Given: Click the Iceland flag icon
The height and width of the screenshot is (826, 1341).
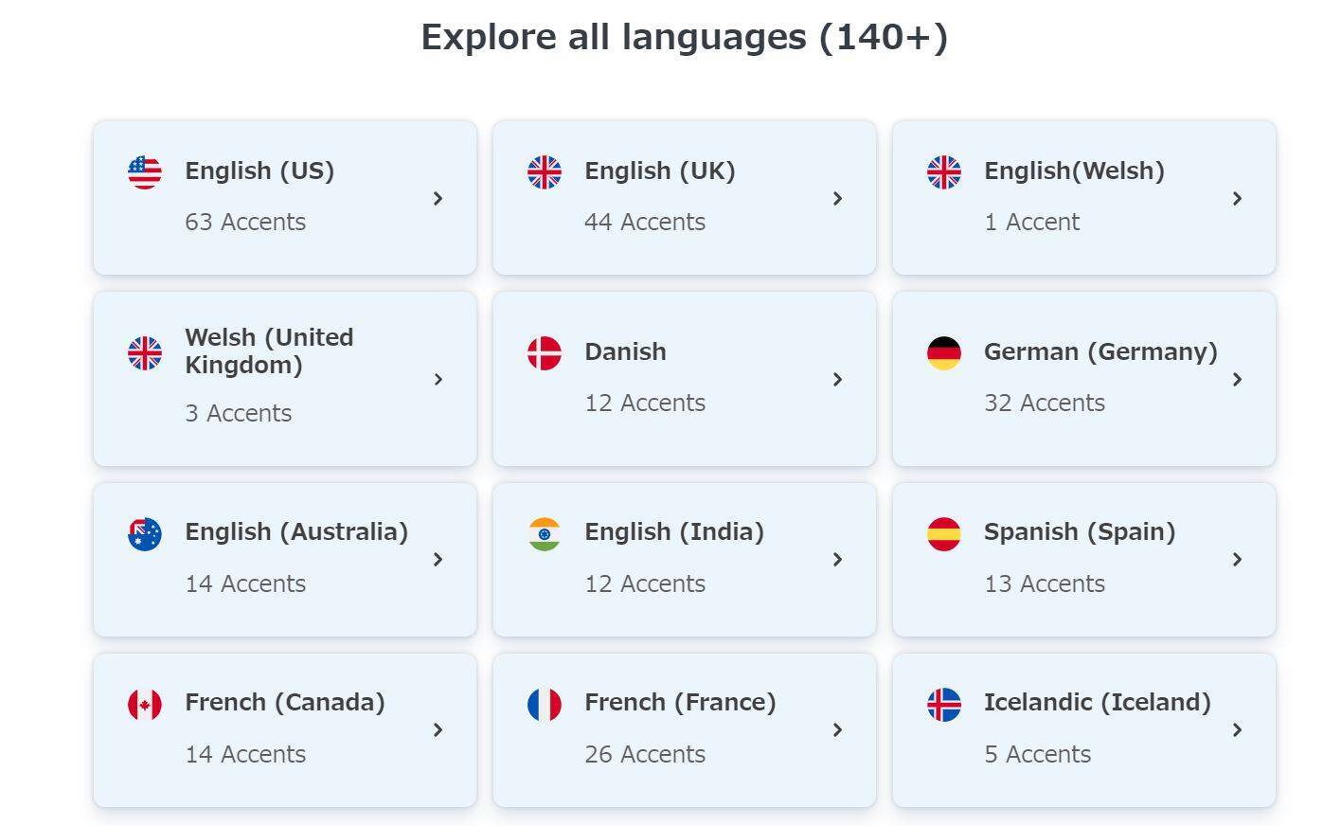Looking at the screenshot, I should click(x=944, y=705).
